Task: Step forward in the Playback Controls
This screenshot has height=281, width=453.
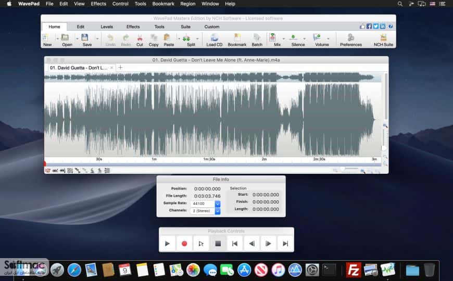Action: [x=268, y=244]
